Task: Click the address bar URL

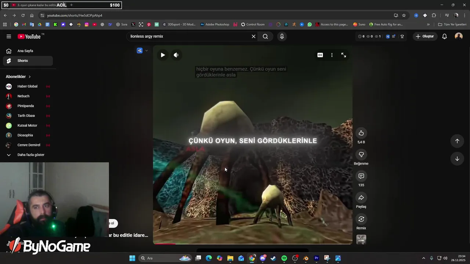Action: [x=75, y=15]
